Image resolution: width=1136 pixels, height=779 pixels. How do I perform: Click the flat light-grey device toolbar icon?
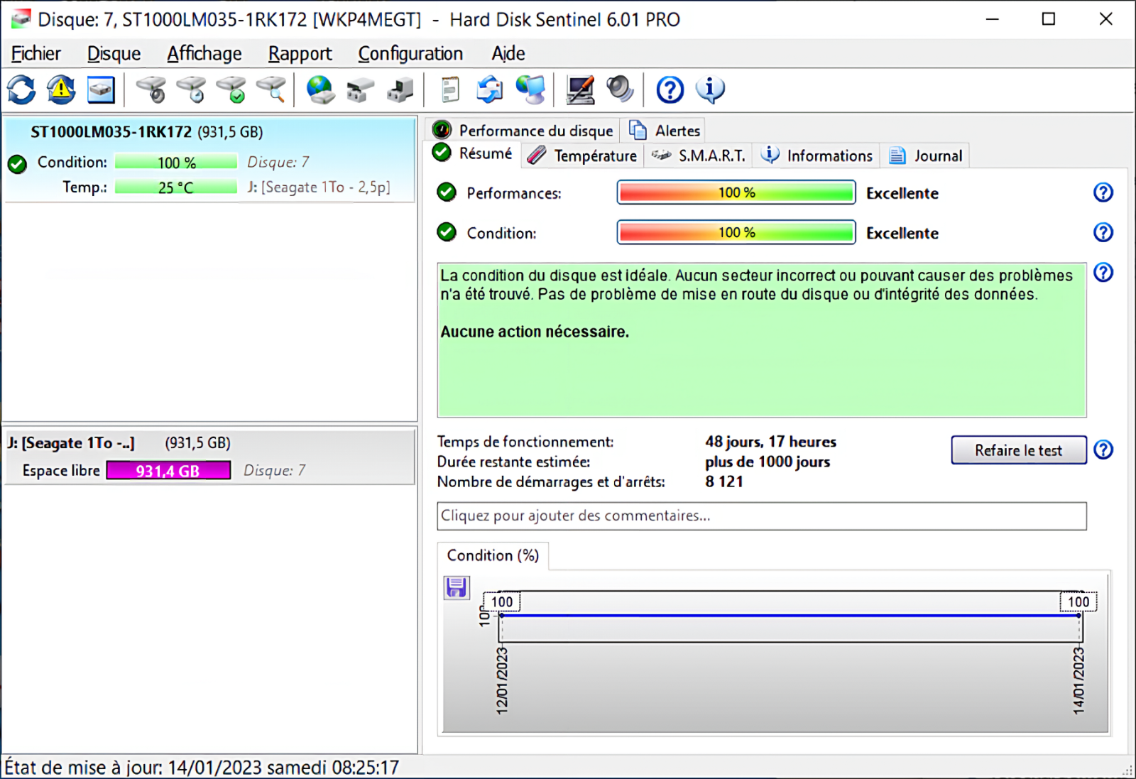click(x=360, y=89)
